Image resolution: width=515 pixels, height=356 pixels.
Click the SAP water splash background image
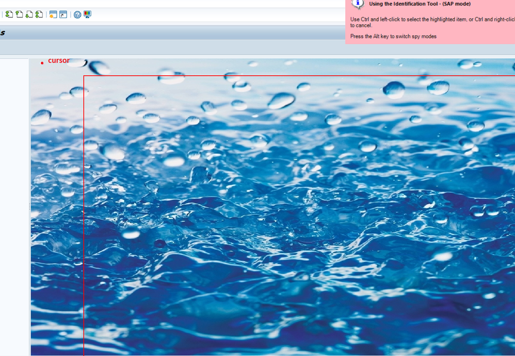pos(272,207)
